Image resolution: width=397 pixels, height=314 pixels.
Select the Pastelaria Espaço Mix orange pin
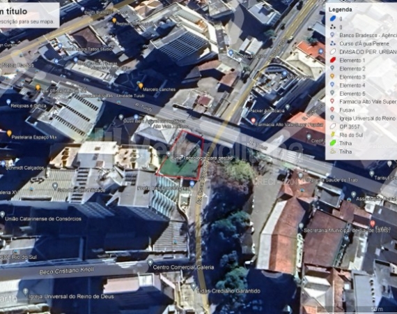tap(9, 133)
